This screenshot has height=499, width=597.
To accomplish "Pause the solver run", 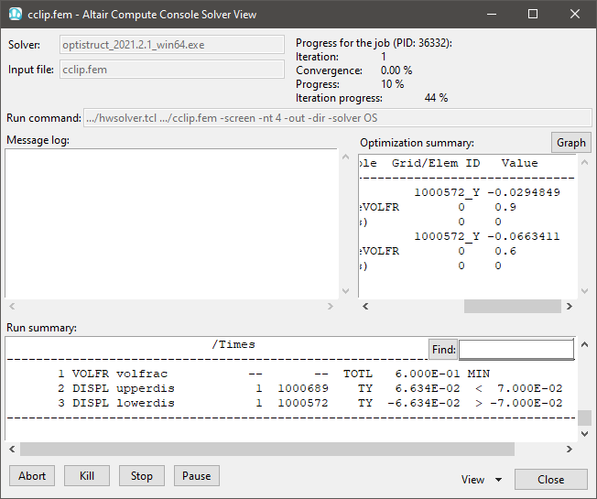I will click(x=197, y=476).
